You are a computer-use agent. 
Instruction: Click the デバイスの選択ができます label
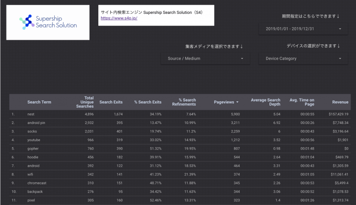click(313, 46)
